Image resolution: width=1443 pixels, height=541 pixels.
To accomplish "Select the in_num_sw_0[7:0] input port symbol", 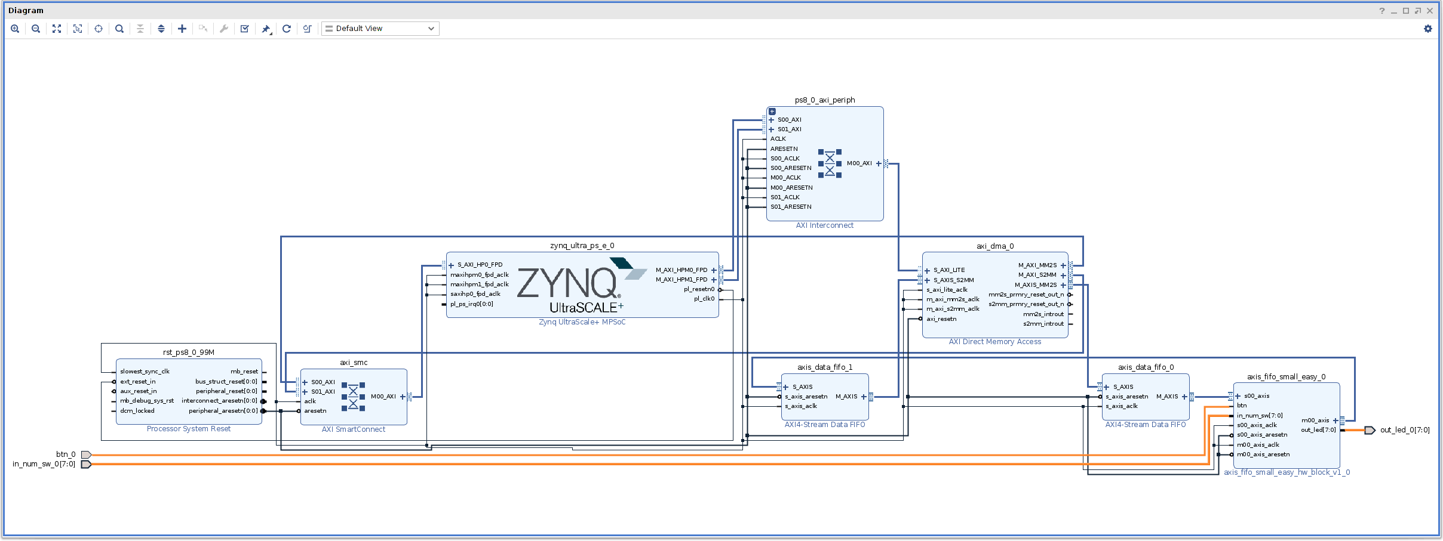I will pyautogui.click(x=86, y=464).
